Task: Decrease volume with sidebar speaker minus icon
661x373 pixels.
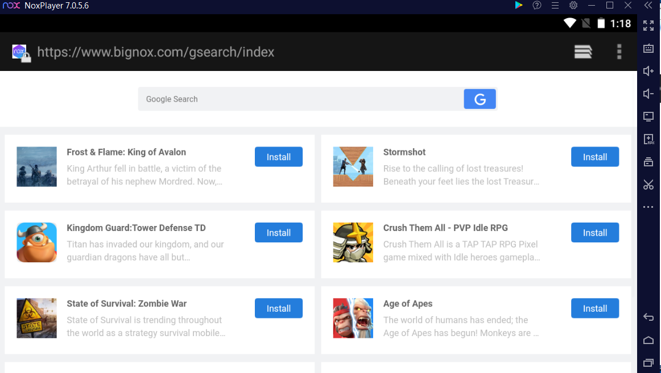Action: tap(648, 94)
